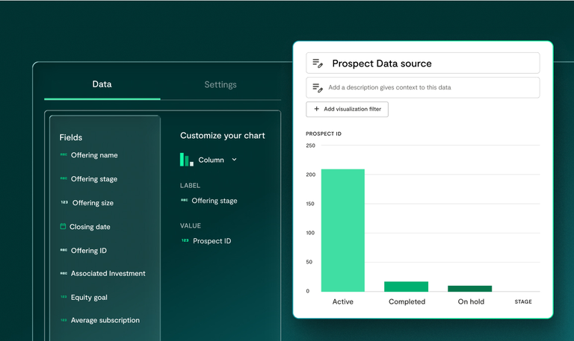The height and width of the screenshot is (341, 574).
Task: Click the edit icon in description field
Action: click(x=318, y=88)
